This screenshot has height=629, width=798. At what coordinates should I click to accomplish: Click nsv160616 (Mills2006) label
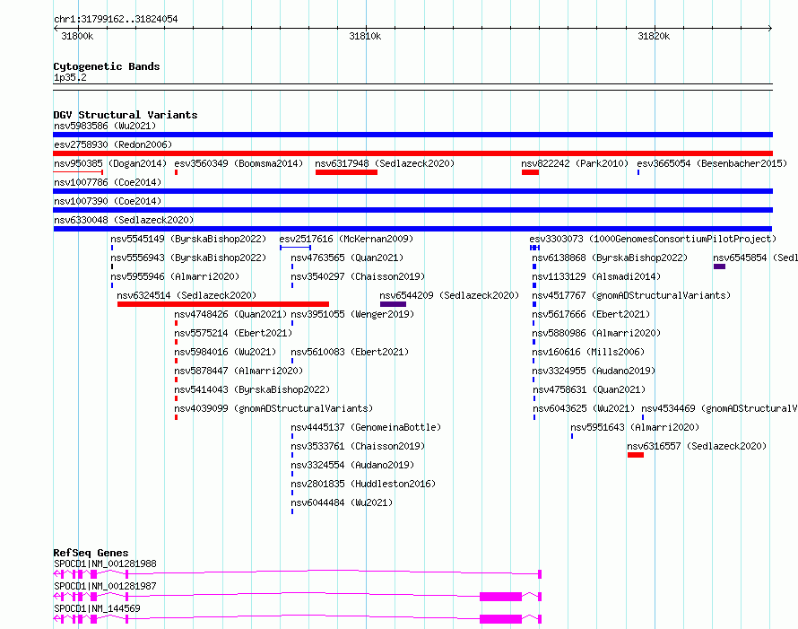point(588,352)
